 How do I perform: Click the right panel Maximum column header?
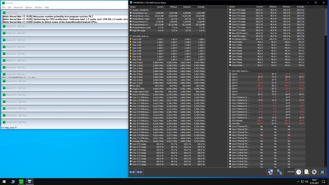[x=284, y=7]
